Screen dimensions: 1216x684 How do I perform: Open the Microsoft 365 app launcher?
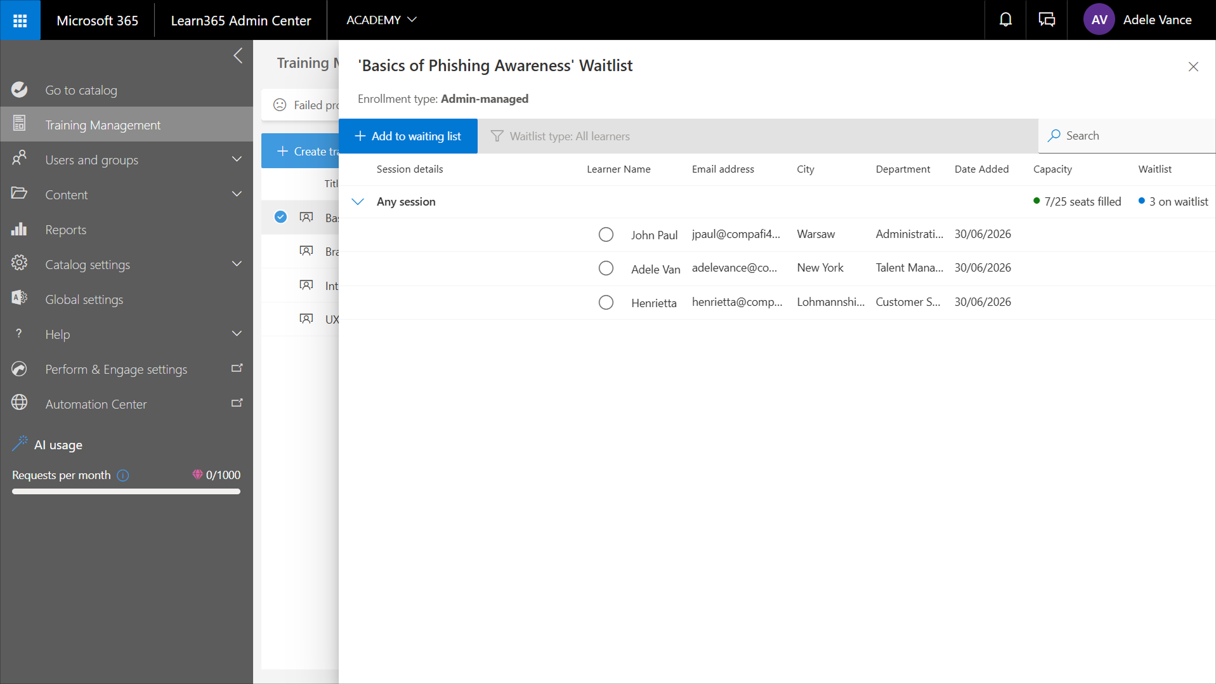point(20,20)
